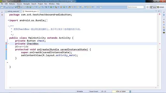Click the New Java Class icon

tap(64, 7)
